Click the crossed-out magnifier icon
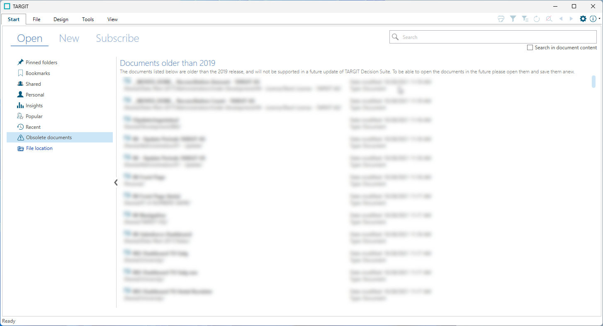 pyautogui.click(x=549, y=19)
